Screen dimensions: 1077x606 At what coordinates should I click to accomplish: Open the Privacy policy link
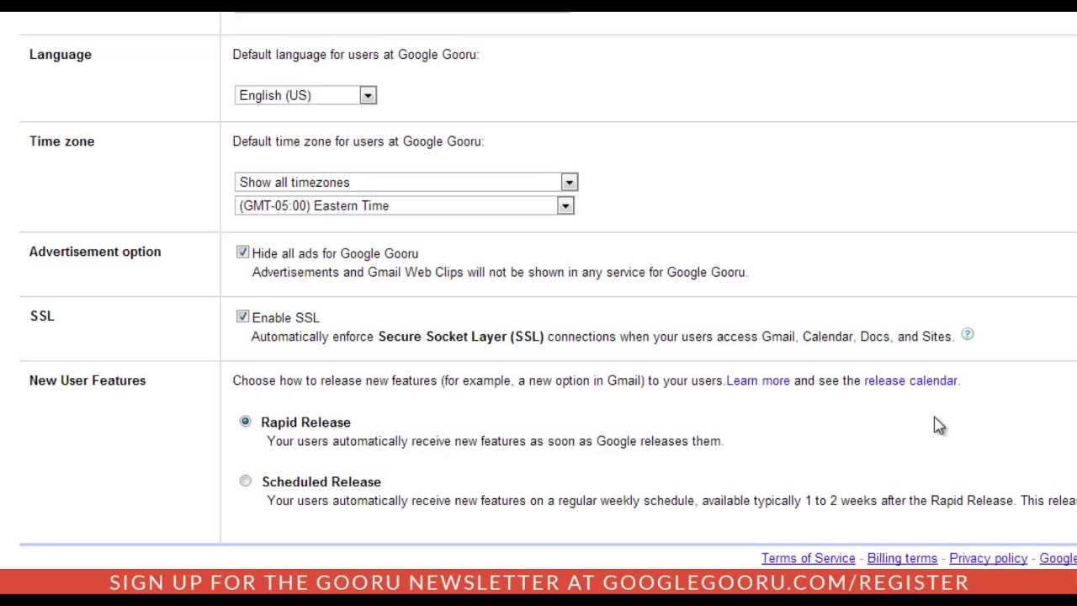point(988,558)
